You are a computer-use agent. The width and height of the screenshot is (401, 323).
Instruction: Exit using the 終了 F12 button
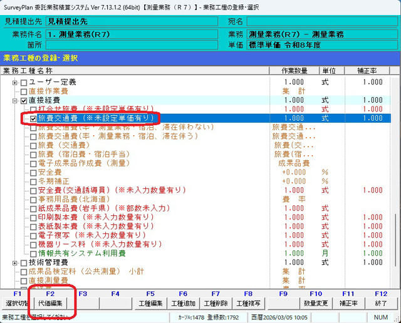pos(381,303)
